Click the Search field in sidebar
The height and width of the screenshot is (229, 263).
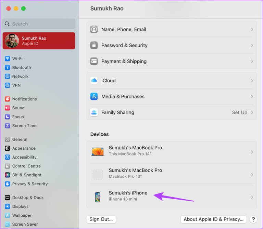[39, 24]
